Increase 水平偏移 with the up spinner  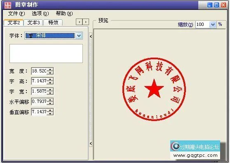click(x=50, y=100)
